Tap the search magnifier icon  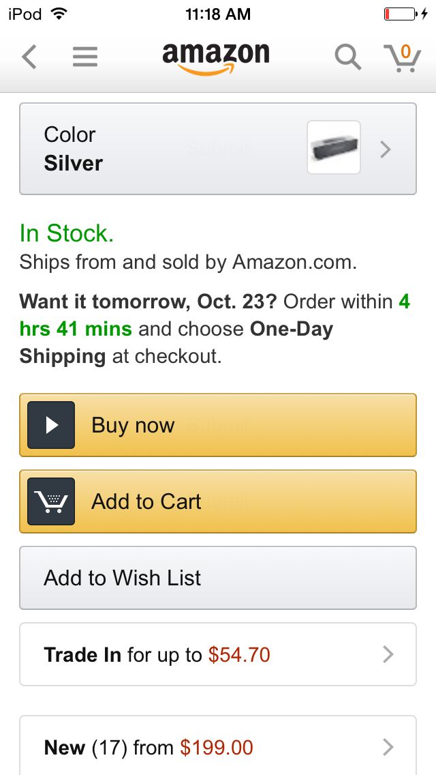(x=348, y=57)
